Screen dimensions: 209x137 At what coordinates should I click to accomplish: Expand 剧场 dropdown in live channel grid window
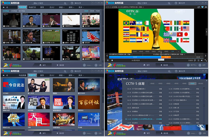click(71, 7)
